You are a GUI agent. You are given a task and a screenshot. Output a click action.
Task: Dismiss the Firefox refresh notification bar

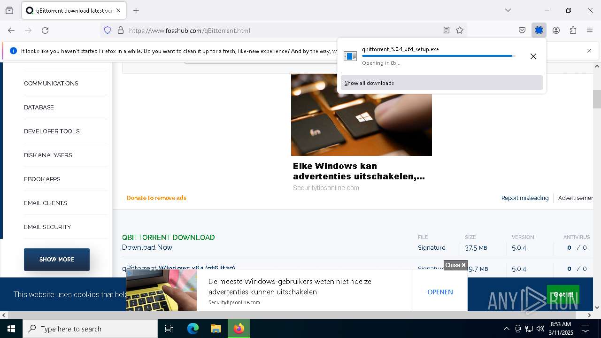pyautogui.click(x=589, y=51)
